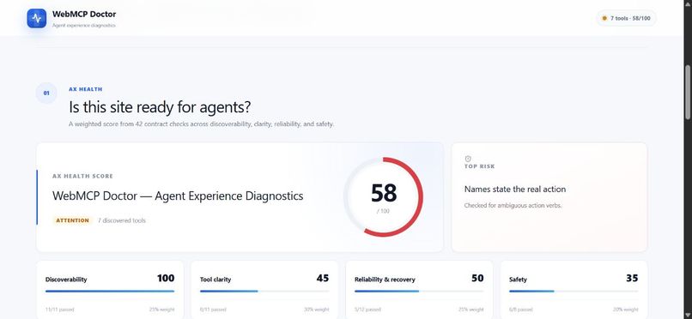
Task: Click the Tool clarity score value 45
Action: pos(323,279)
